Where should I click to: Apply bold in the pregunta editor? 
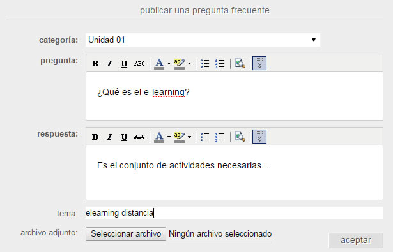point(95,64)
